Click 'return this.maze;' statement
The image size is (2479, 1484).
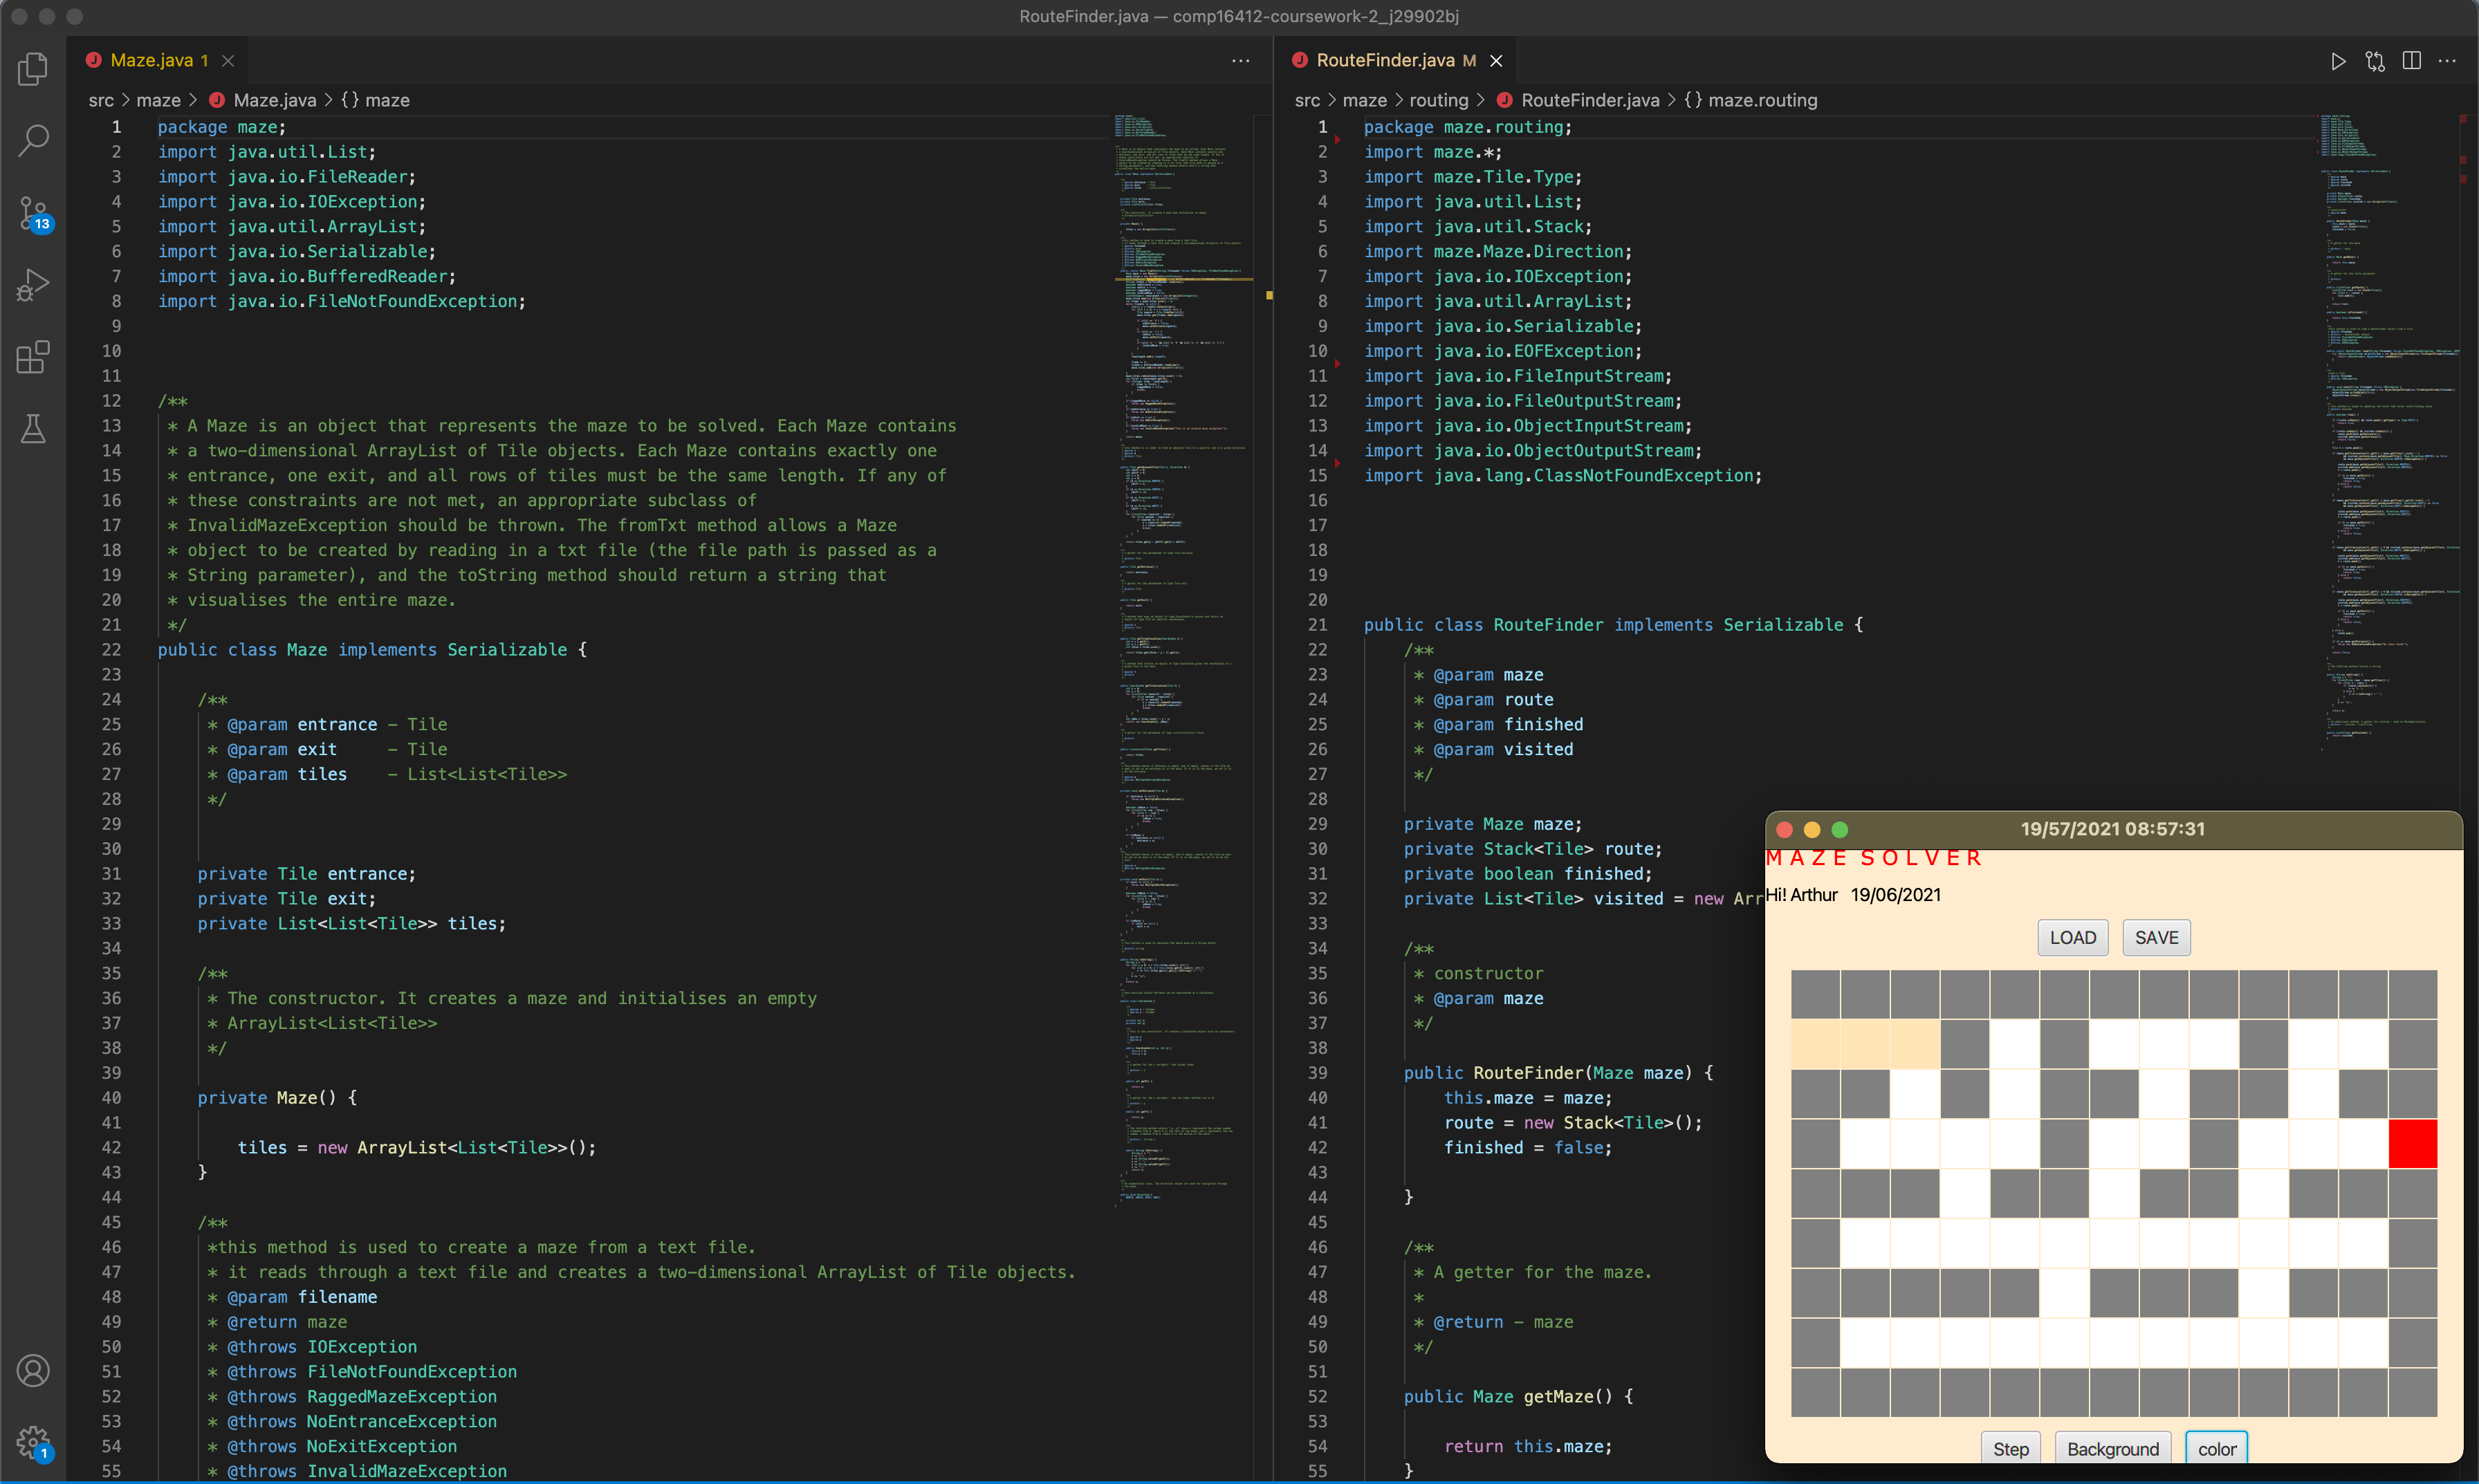pyautogui.click(x=1527, y=1446)
